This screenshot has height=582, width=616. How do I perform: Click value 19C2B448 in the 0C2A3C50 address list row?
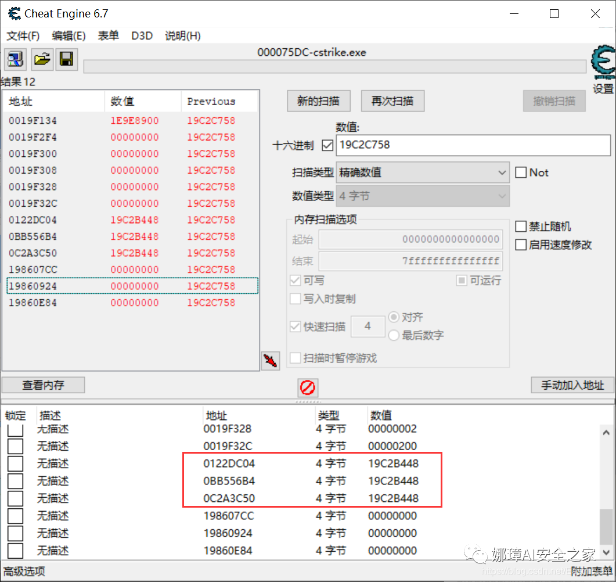tap(393, 498)
